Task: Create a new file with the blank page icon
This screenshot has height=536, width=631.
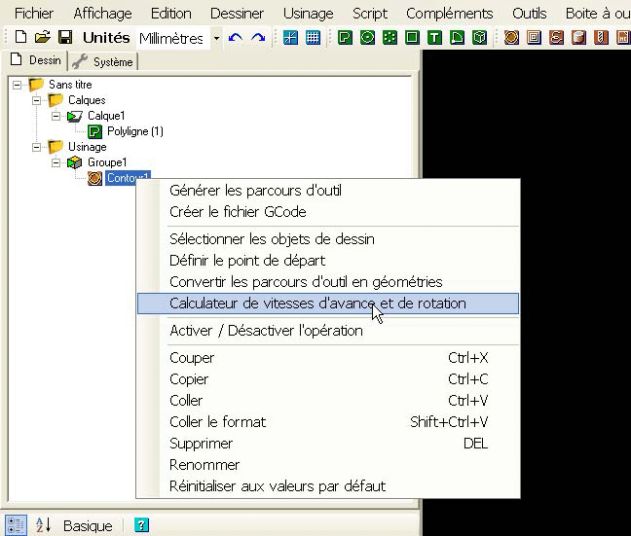Action: point(20,37)
